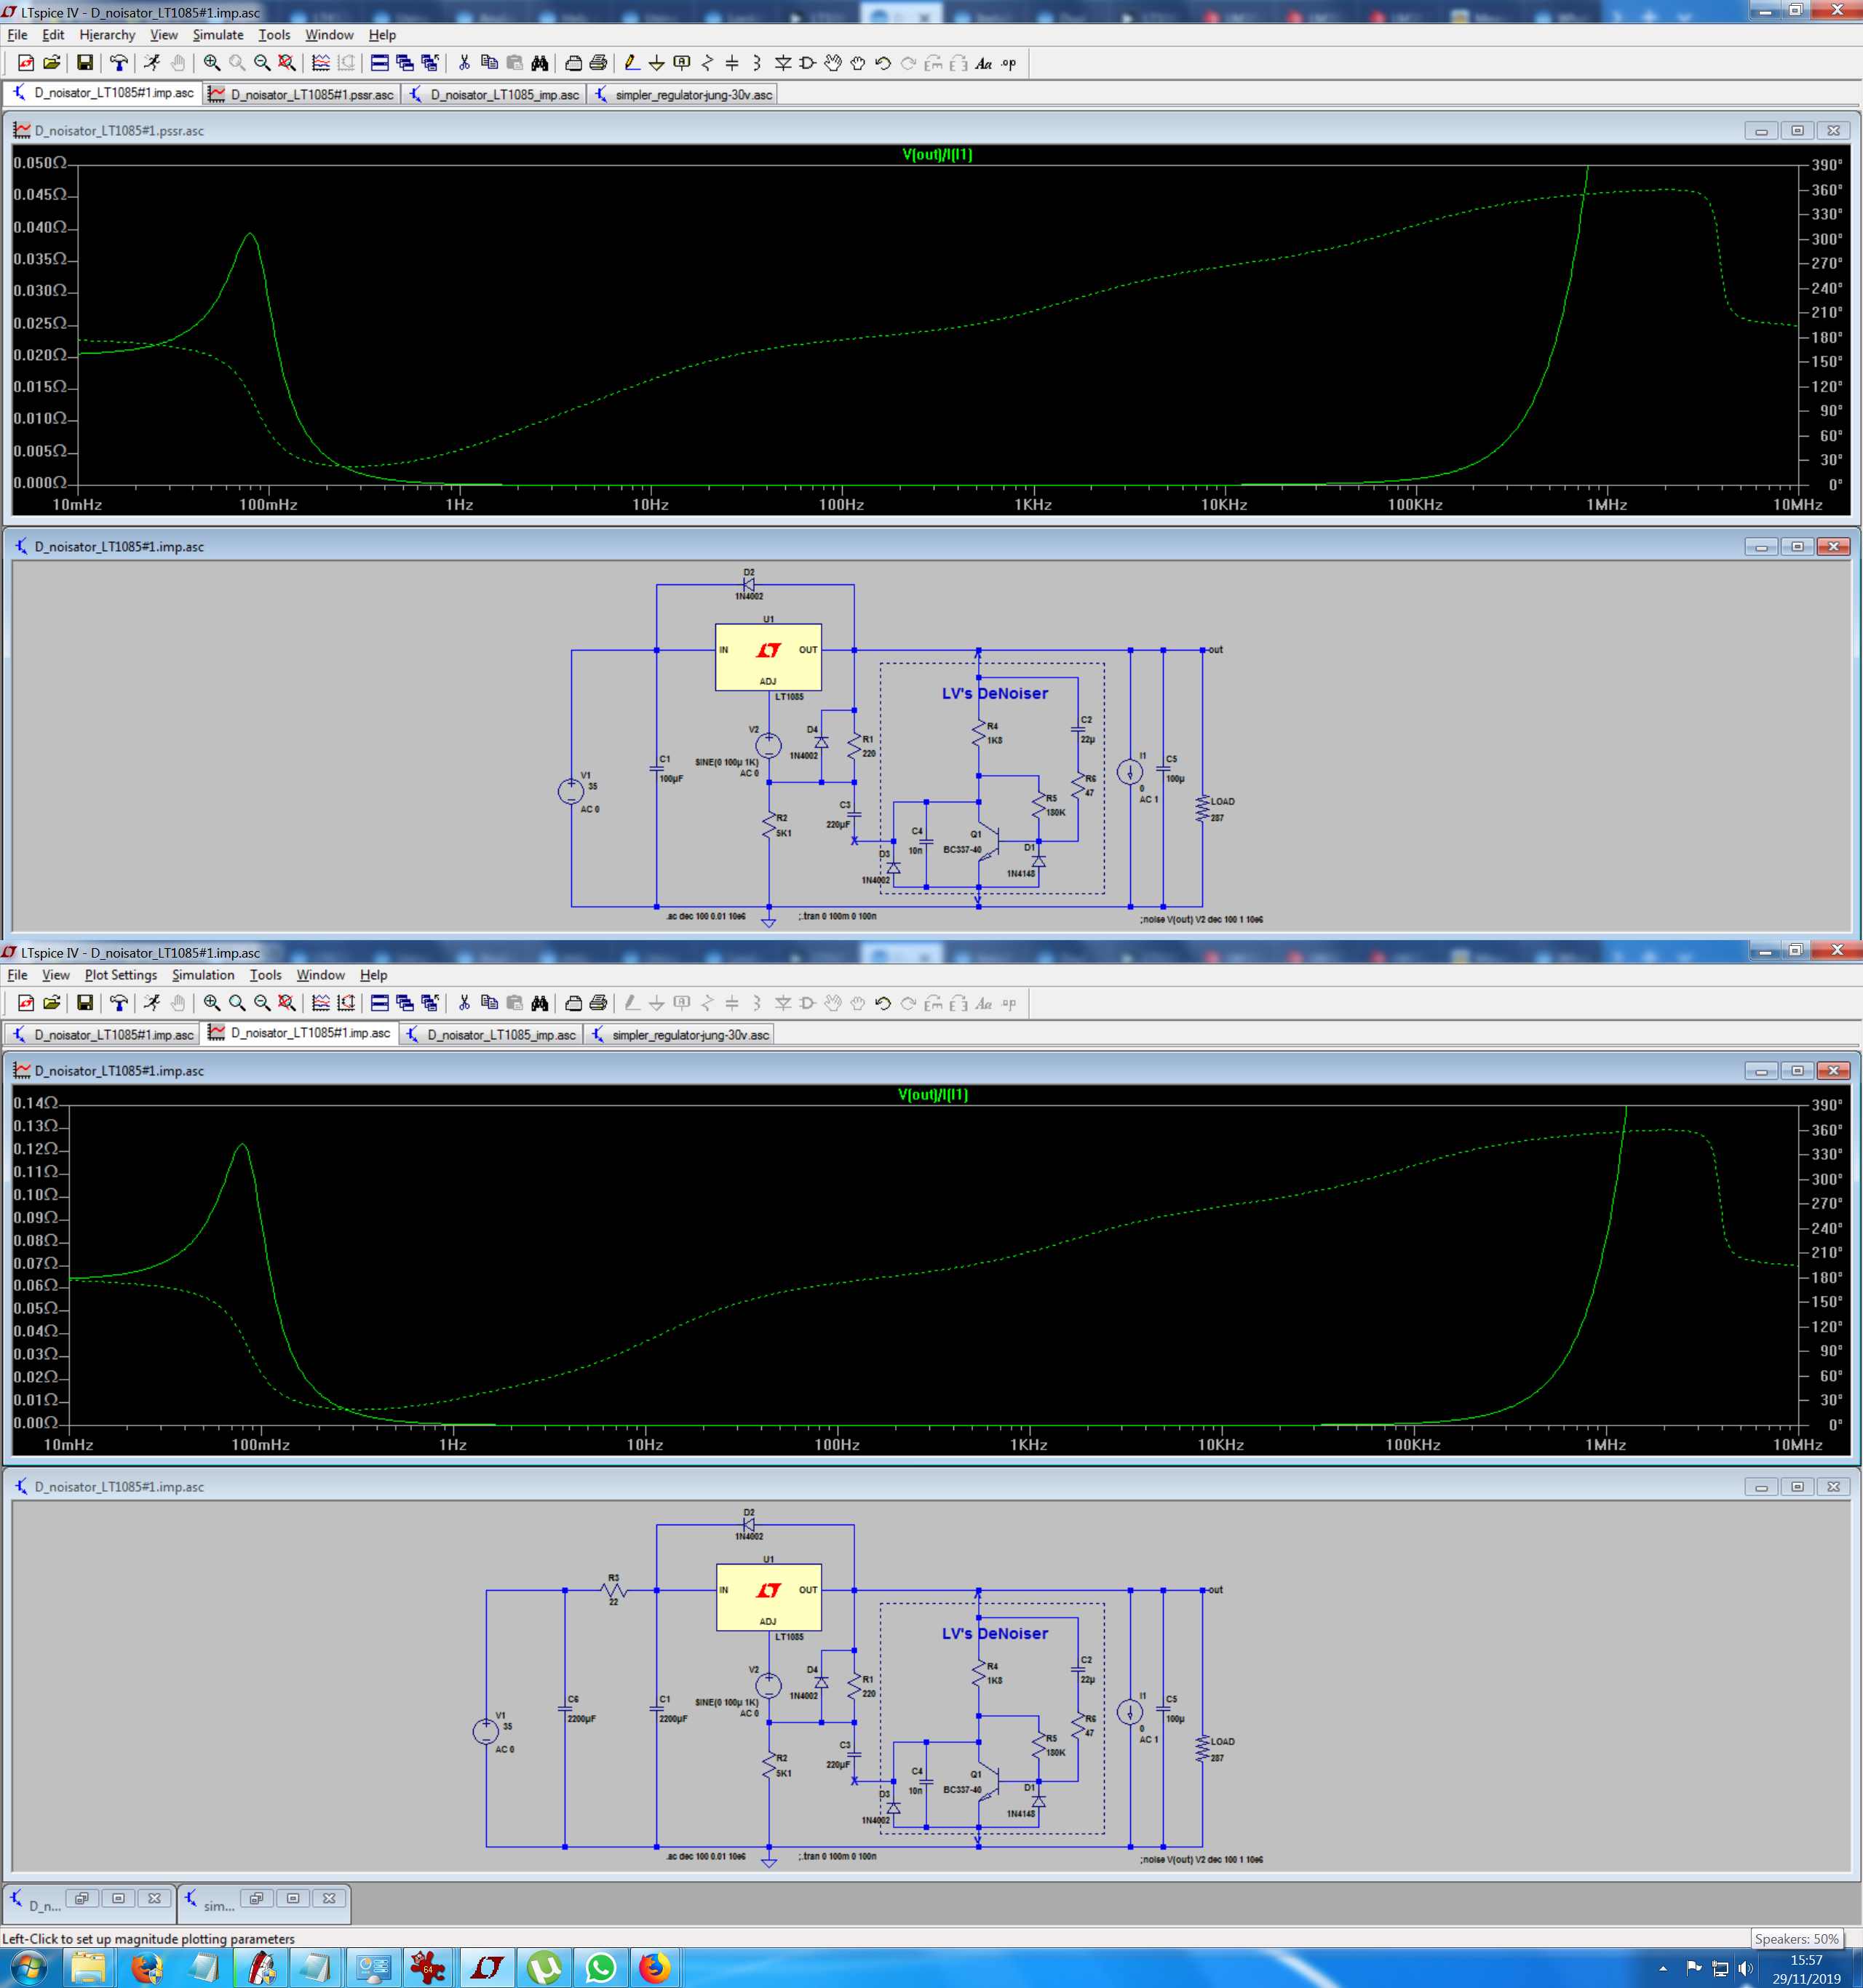This screenshot has height=1988, width=1863.
Task: Select the Capacitor tool in top toolbar
Action: 732,63
